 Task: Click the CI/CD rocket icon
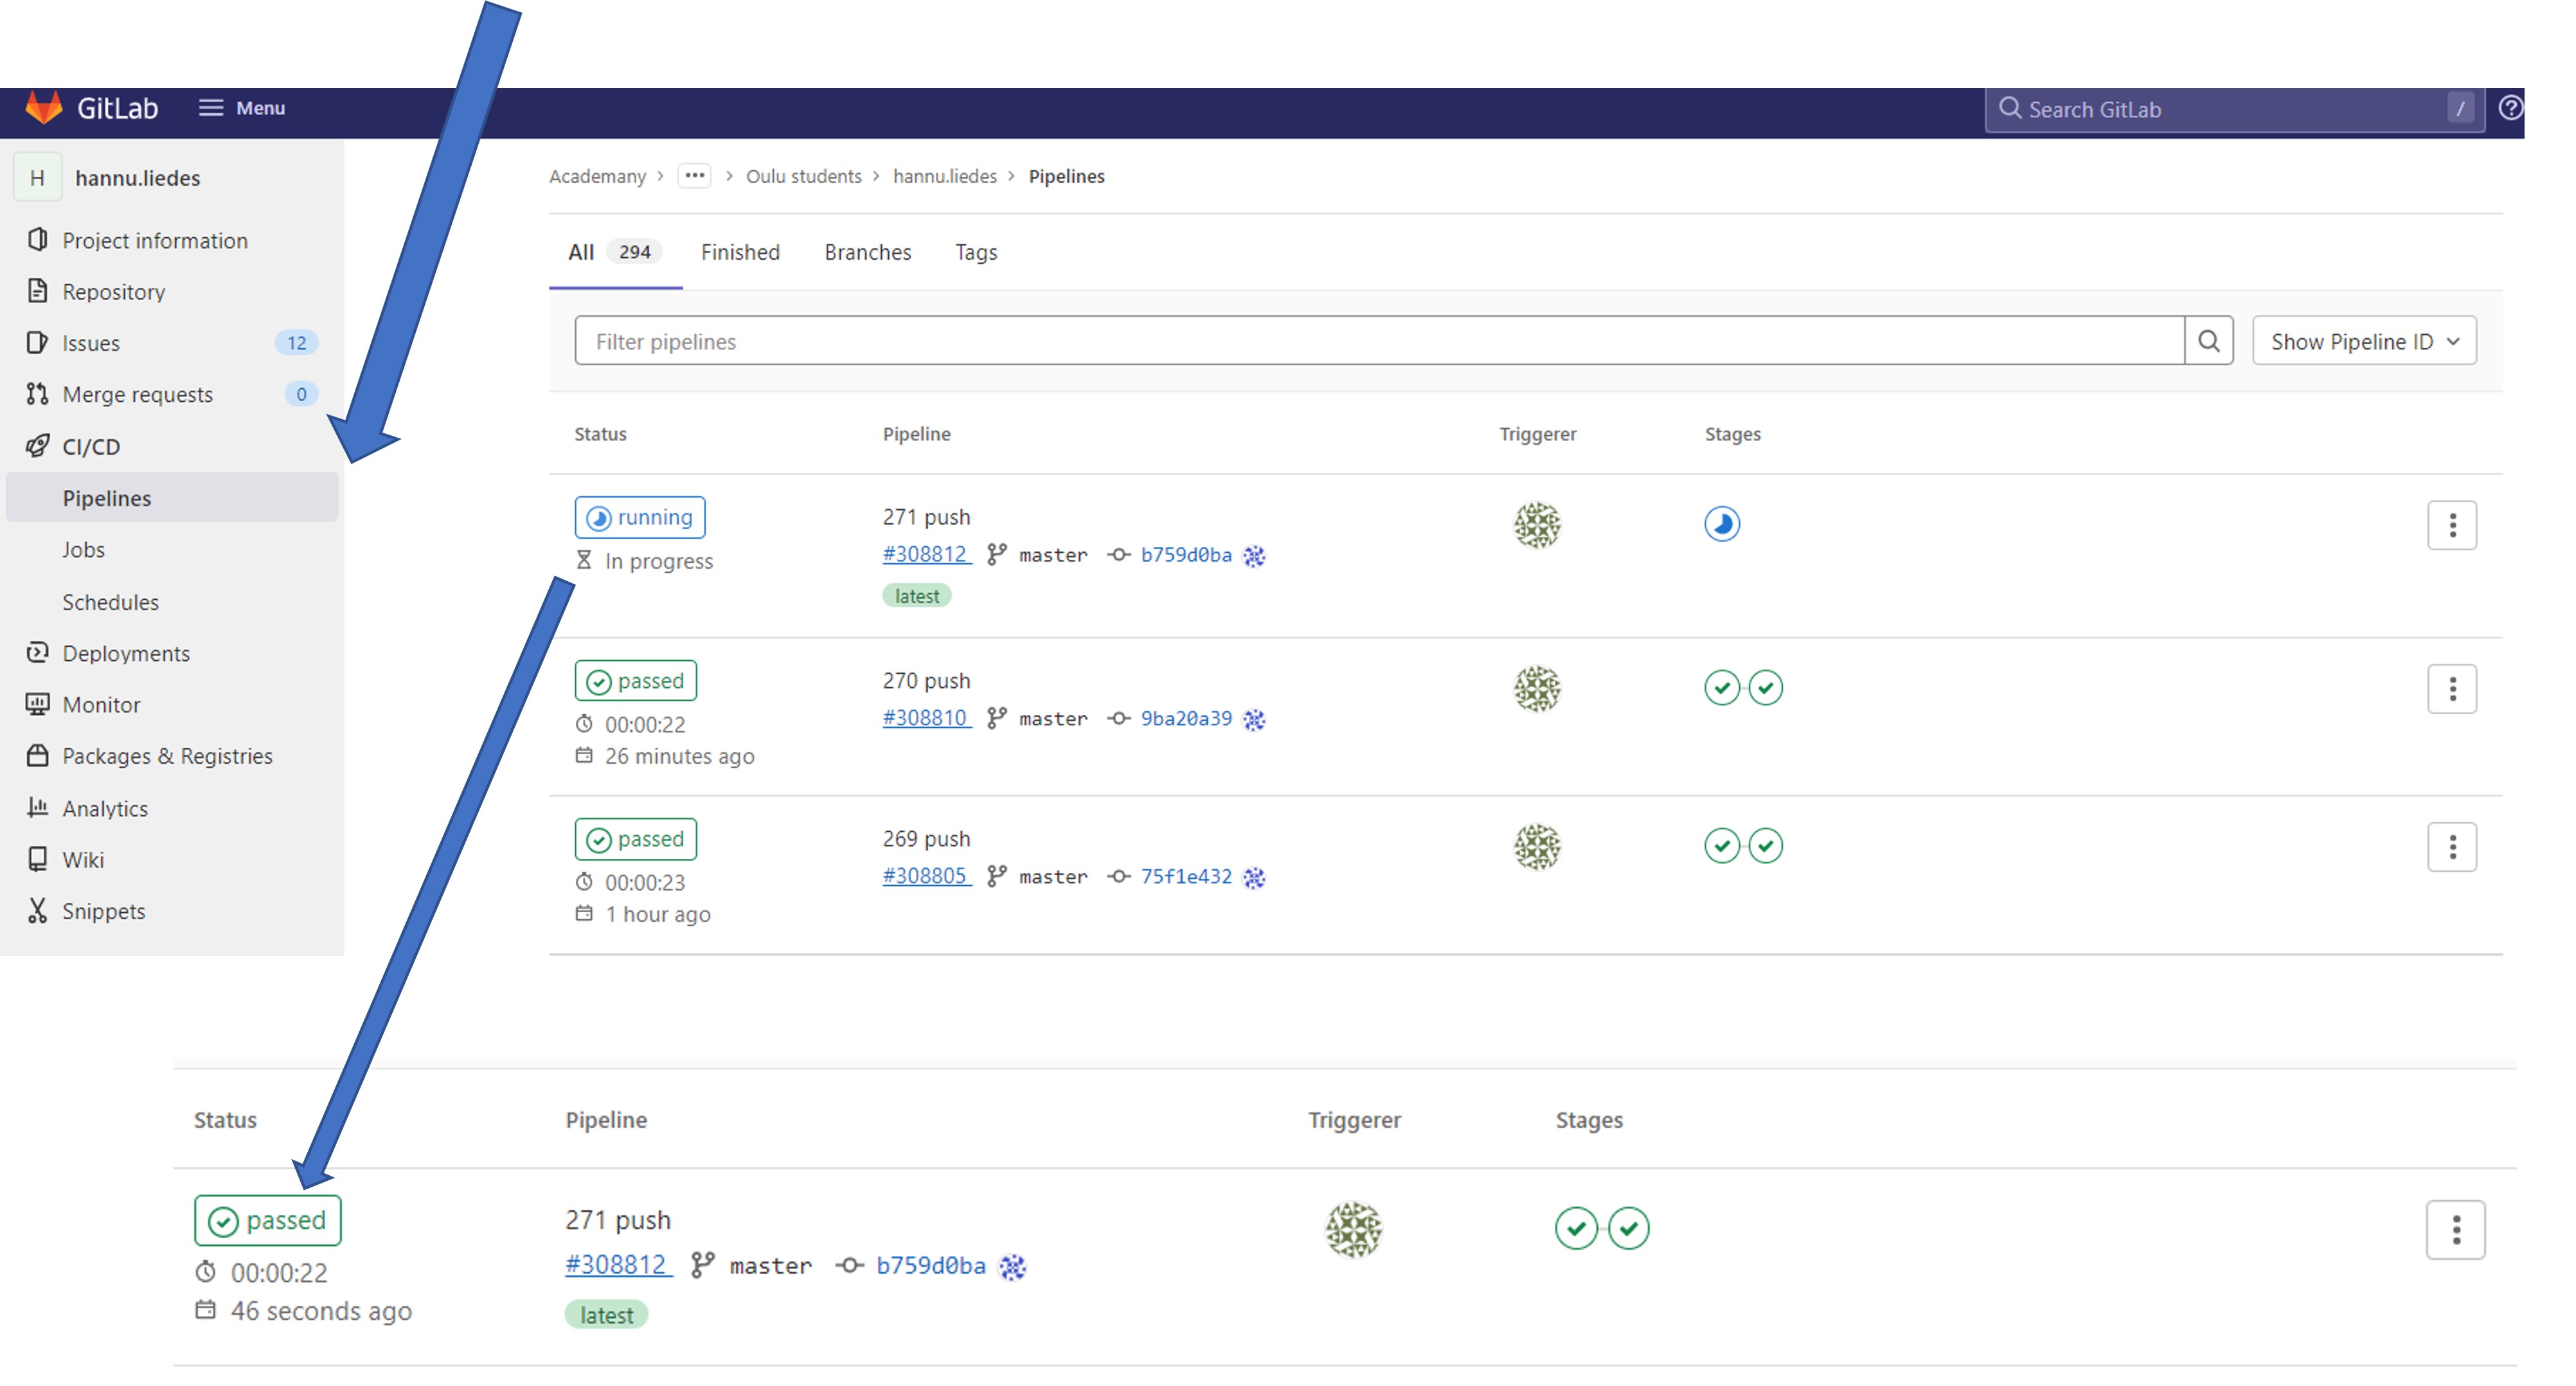pos(37,446)
